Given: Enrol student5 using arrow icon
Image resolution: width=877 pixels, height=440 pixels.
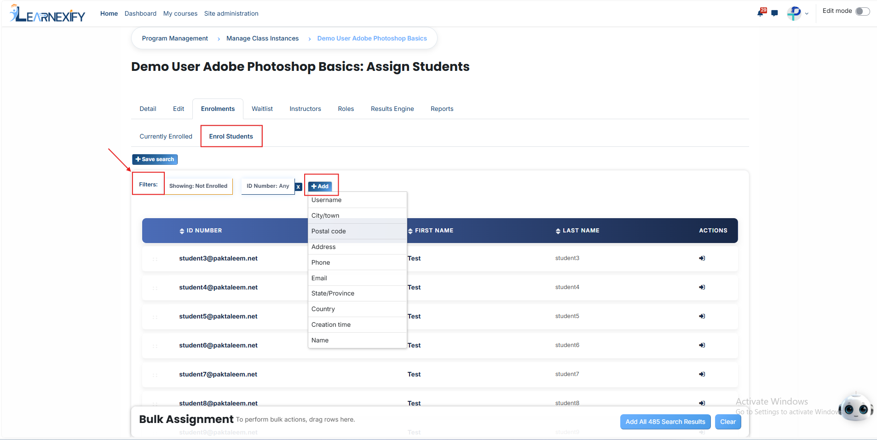Looking at the screenshot, I should point(702,316).
